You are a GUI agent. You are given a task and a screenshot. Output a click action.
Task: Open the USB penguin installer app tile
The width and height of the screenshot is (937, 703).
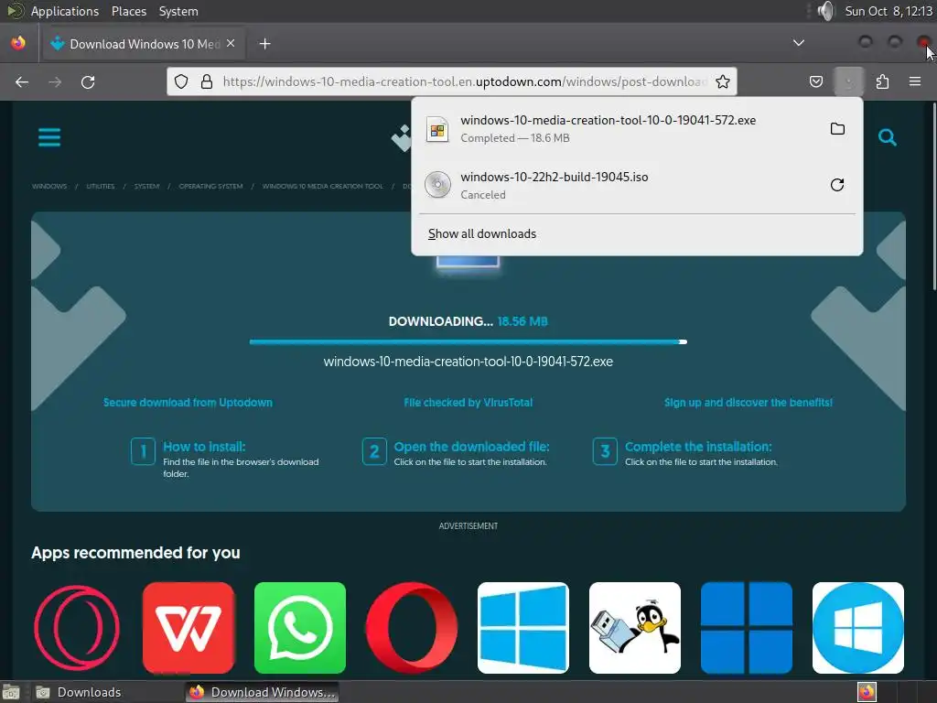[635, 628]
